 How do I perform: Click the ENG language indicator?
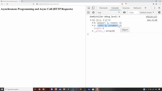click(x=156, y=89)
